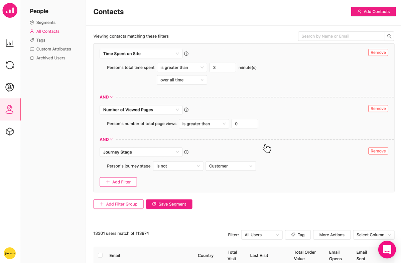This screenshot has width=401, height=267.
Task: Toggle the second AND operator
Action: [106, 140]
